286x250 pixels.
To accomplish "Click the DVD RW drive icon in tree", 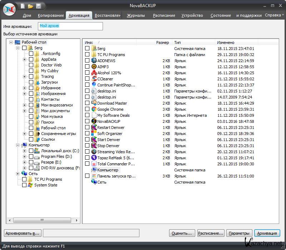I will [37, 168].
